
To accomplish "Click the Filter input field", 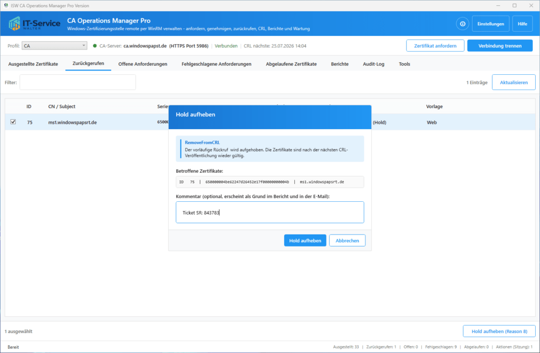I will click(x=78, y=82).
